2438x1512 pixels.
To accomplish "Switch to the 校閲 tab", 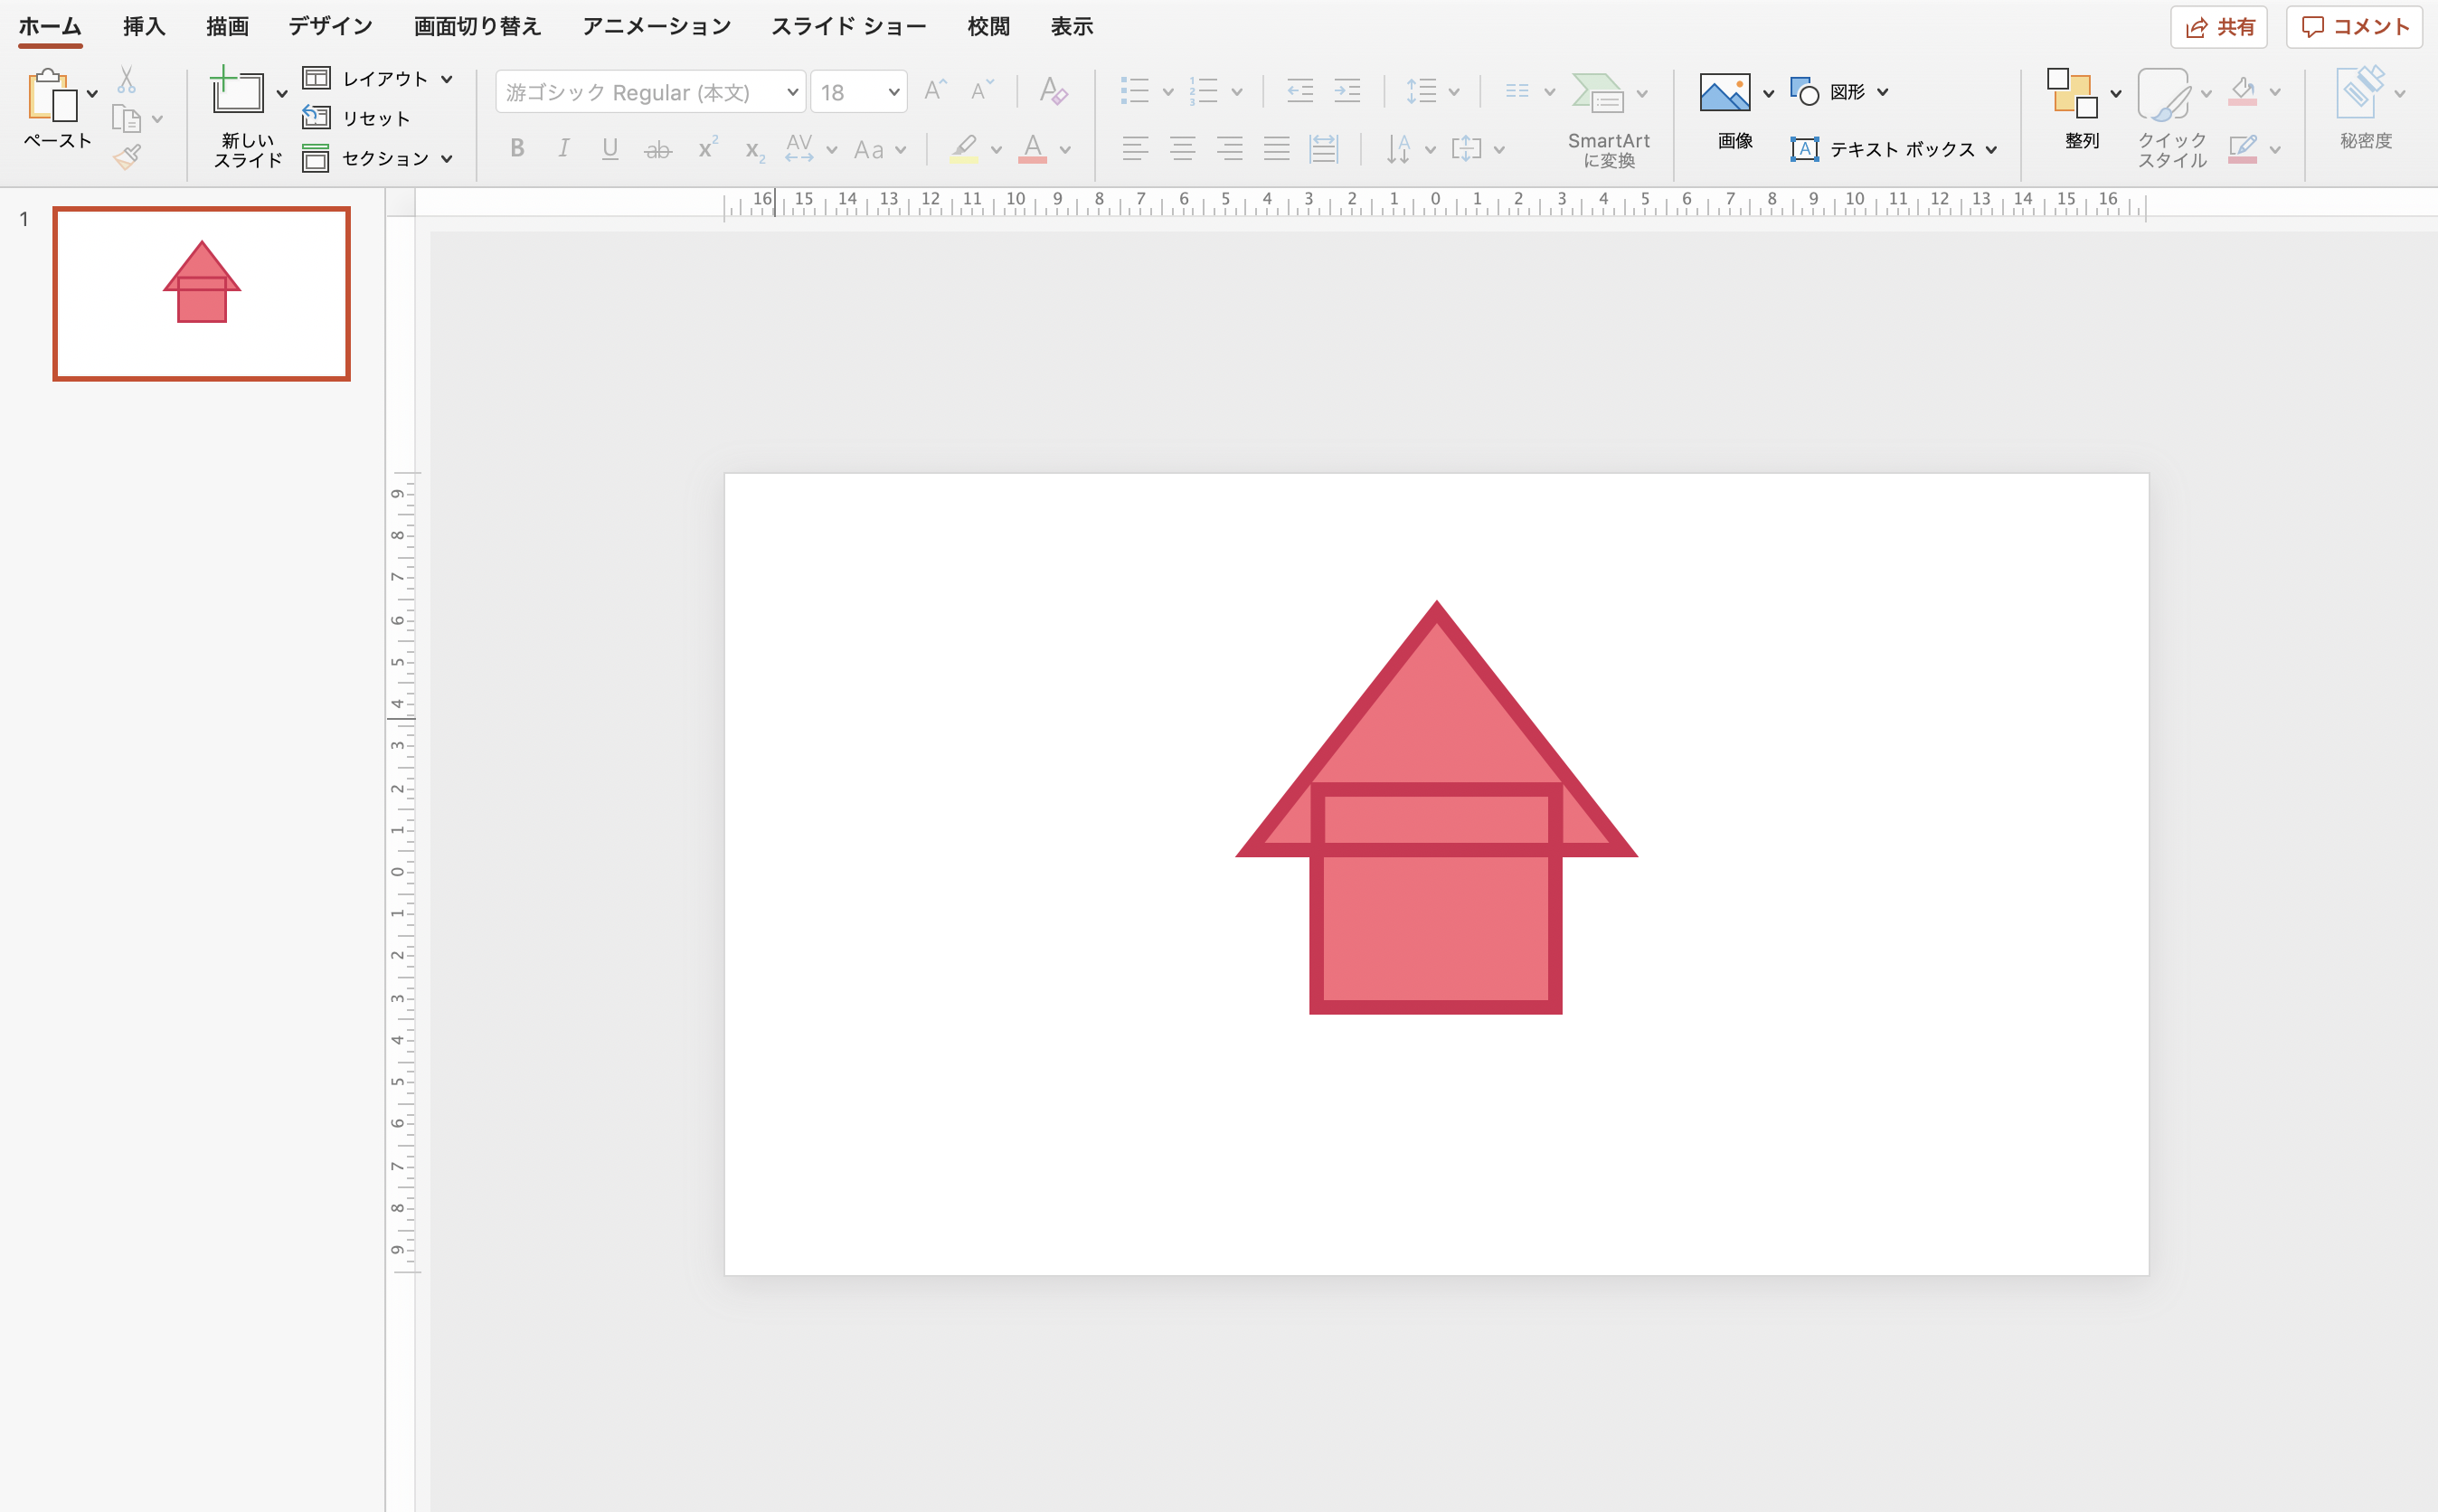I will (x=988, y=26).
